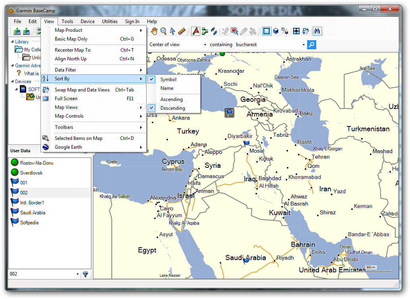Screen dimensions: 410x299
Task: Click the Full Screen map toolbar icon
Action: coord(296,31)
